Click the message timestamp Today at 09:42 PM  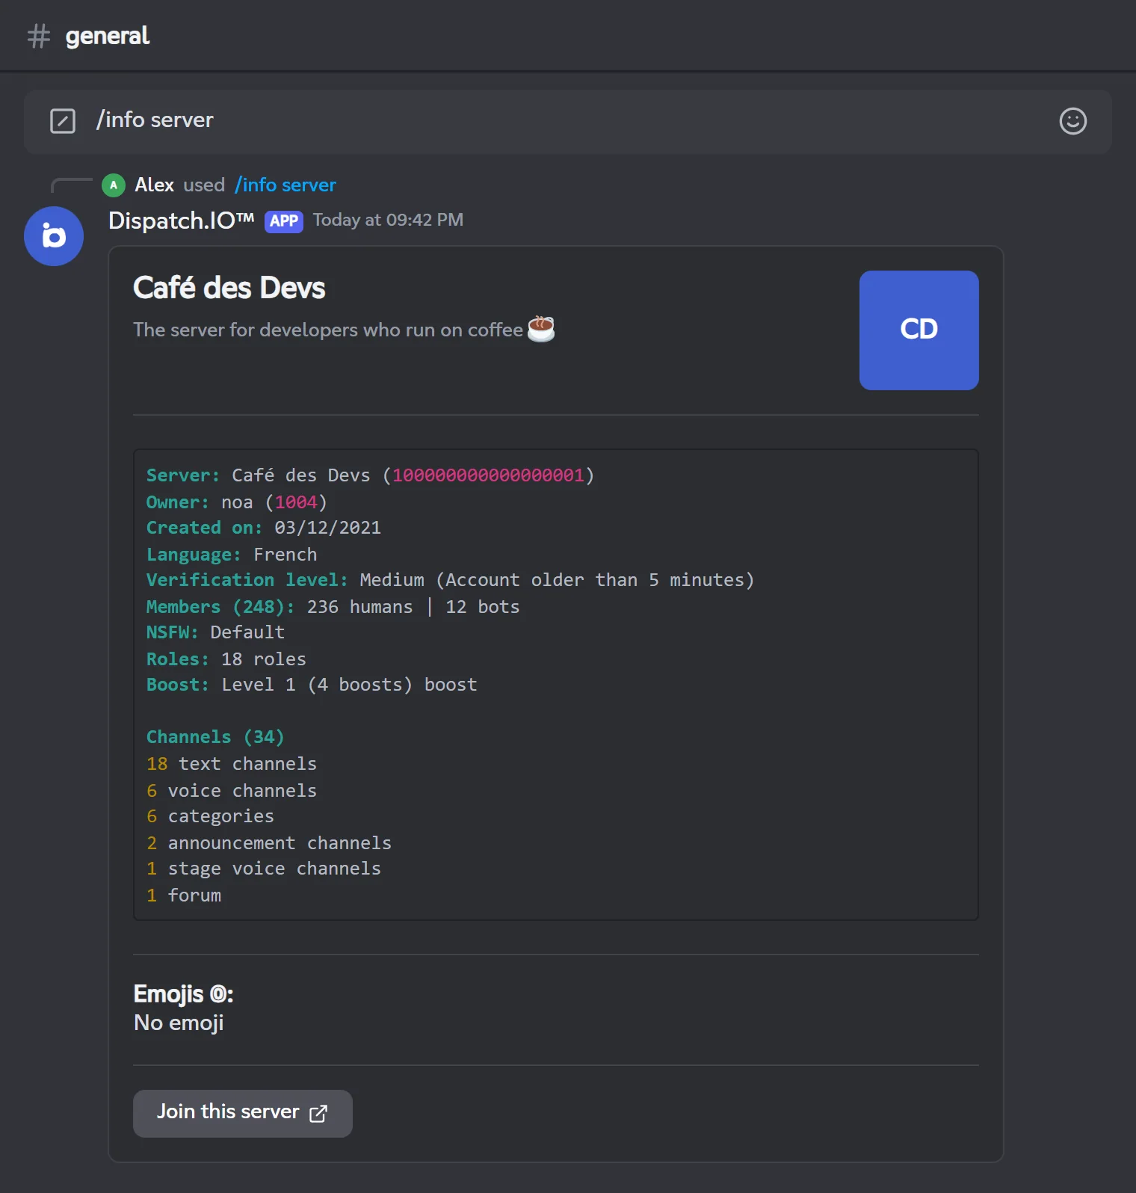coord(388,221)
